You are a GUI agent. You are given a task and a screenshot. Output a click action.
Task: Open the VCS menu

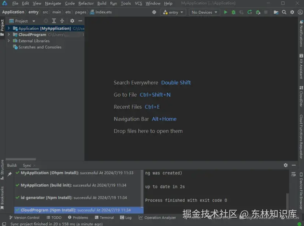[139, 3]
